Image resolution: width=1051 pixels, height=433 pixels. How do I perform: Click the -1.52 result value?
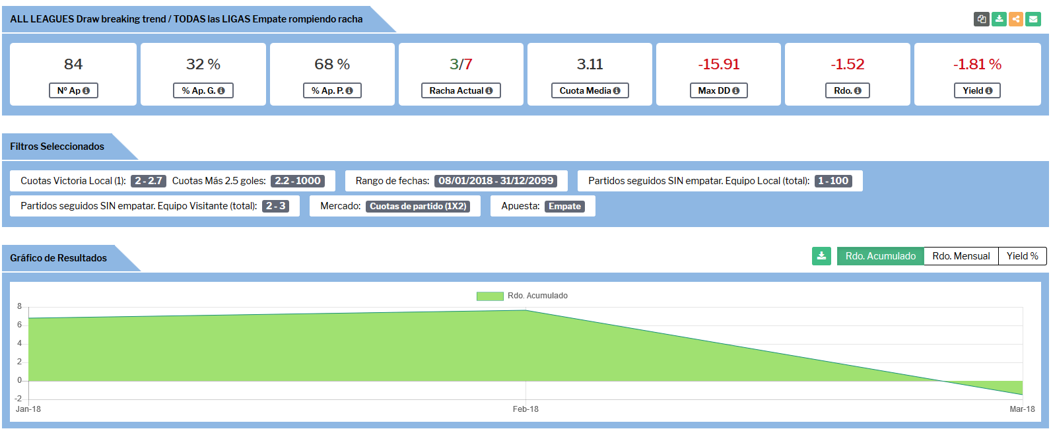click(847, 64)
